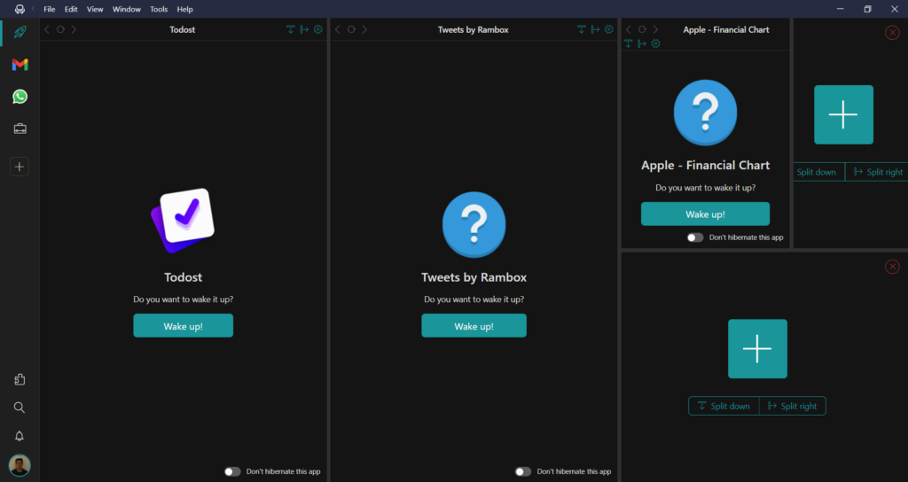The image size is (908, 482).
Task: Open search from the sidebar
Action: [x=20, y=408]
